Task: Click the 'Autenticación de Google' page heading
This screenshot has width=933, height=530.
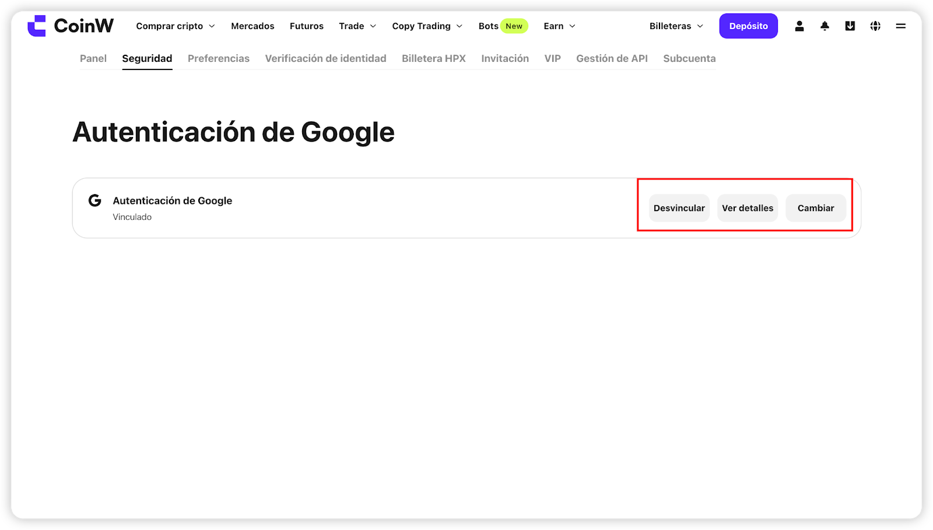Action: point(233,132)
